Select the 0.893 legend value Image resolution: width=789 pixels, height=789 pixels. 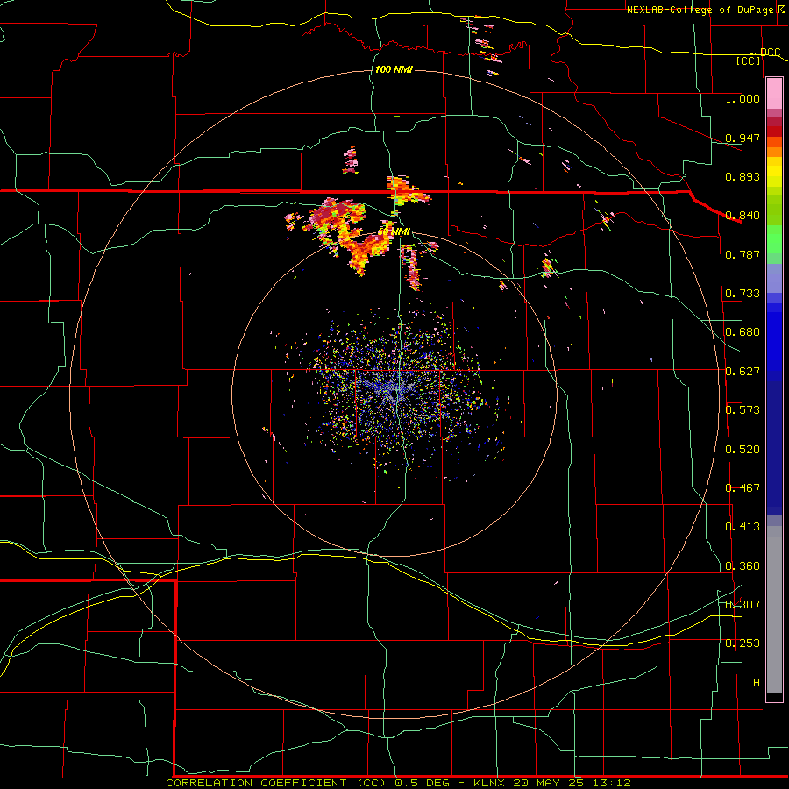pyautogui.click(x=743, y=176)
